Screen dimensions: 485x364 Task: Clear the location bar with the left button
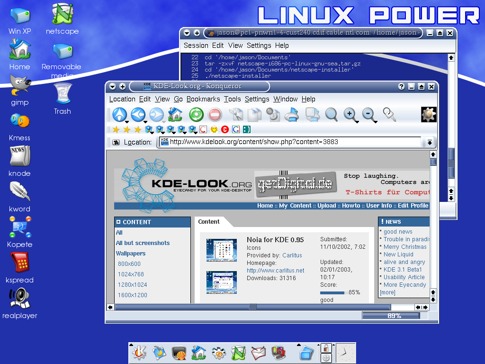click(x=116, y=142)
